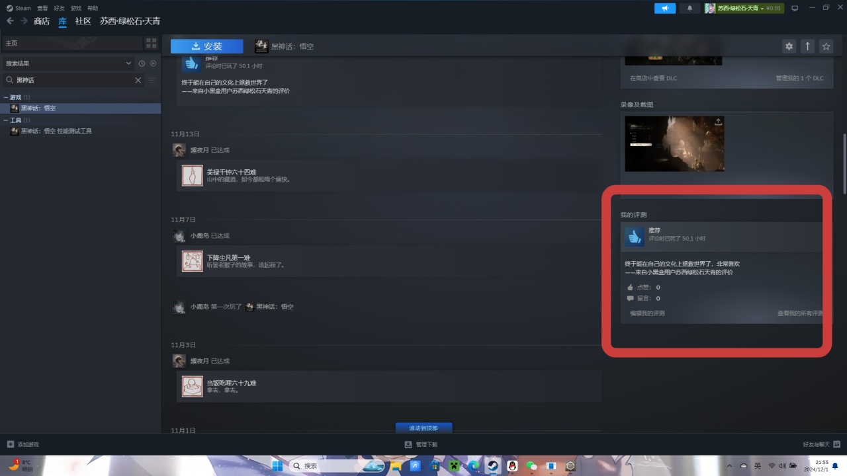This screenshot has height=476, width=847.
Task: Select 黑神话：悟空 性能测试工具 in the list
Action: pos(81,131)
